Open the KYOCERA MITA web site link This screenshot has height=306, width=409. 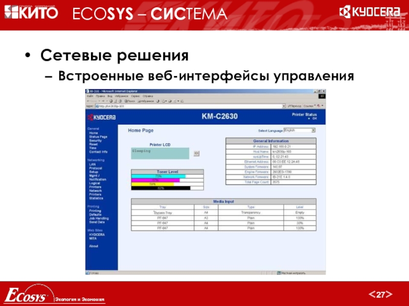coord(97,236)
